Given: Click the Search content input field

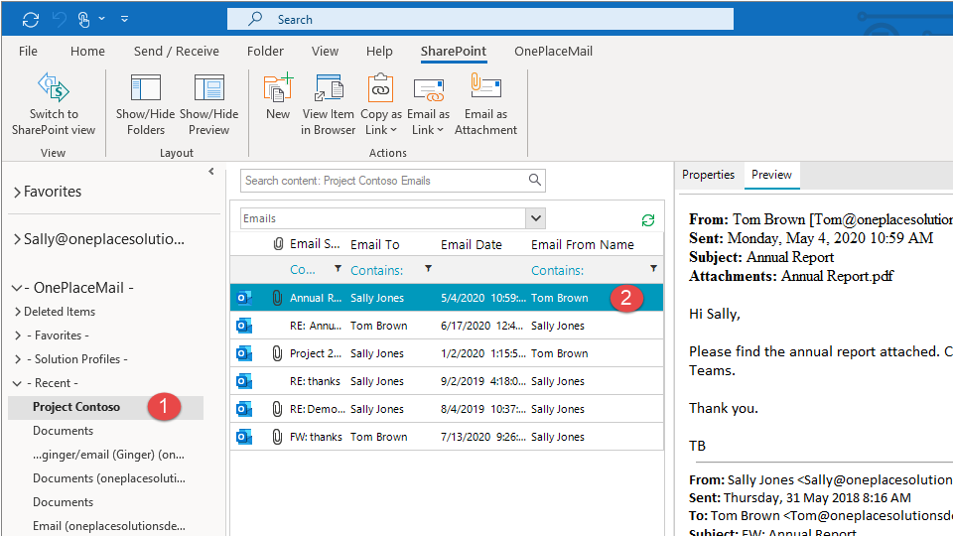Looking at the screenshot, I should pos(382,181).
